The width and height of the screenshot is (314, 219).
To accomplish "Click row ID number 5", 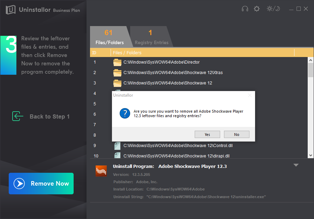I will pyautogui.click(x=95, y=104).
